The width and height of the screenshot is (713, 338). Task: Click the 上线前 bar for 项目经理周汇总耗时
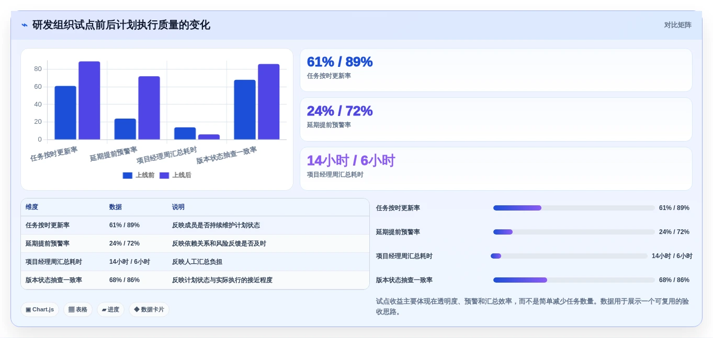click(185, 133)
